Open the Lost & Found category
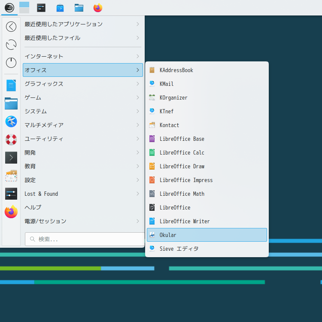Image resolution: width=322 pixels, height=322 pixels. pyautogui.click(x=83, y=194)
